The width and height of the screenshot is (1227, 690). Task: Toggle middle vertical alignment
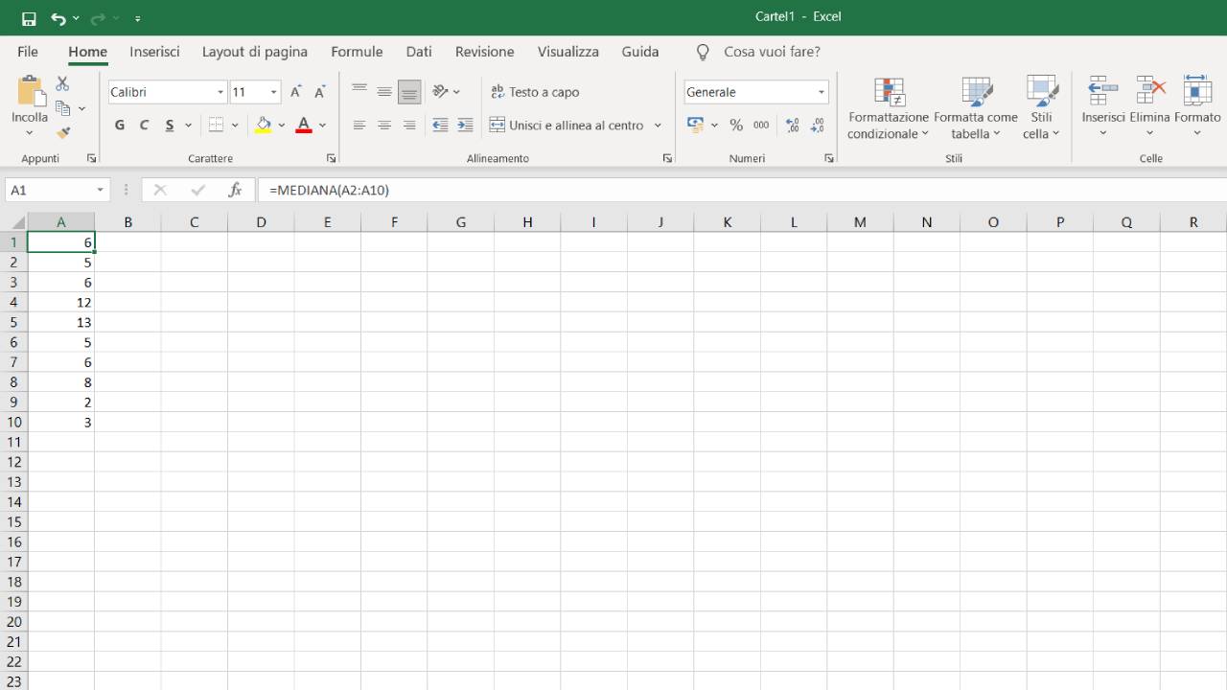pos(384,92)
